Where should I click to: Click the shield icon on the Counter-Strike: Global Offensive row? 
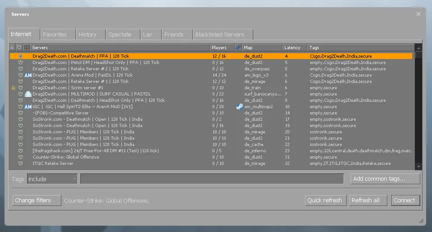(20, 157)
